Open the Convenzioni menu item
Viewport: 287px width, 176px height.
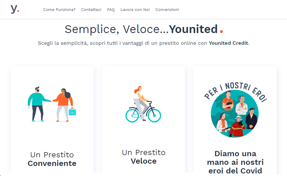click(x=167, y=9)
